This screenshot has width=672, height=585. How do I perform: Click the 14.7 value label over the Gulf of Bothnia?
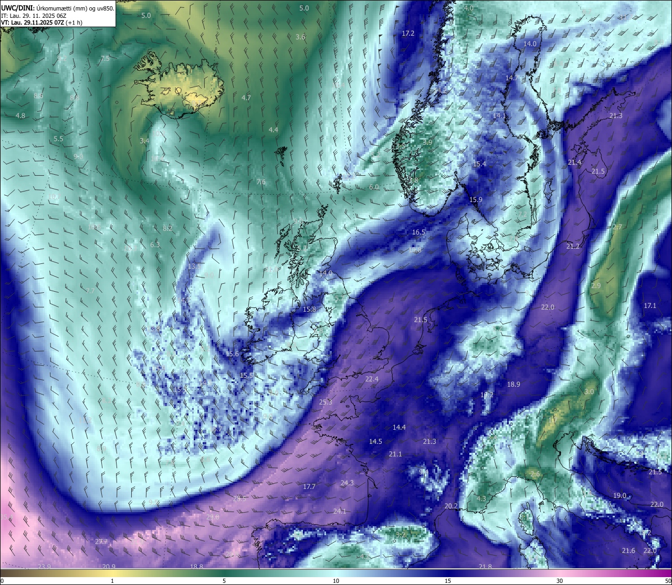(x=512, y=78)
